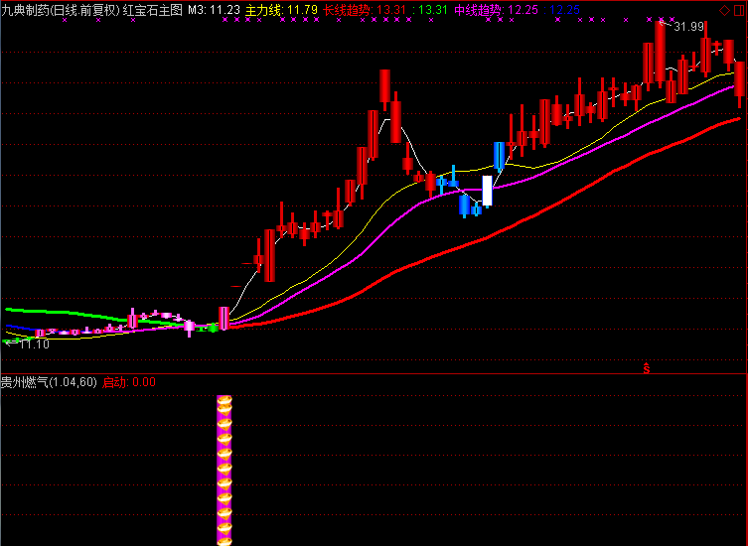
Task: Click the blue 12.25 trend value
Action: pyautogui.click(x=565, y=10)
